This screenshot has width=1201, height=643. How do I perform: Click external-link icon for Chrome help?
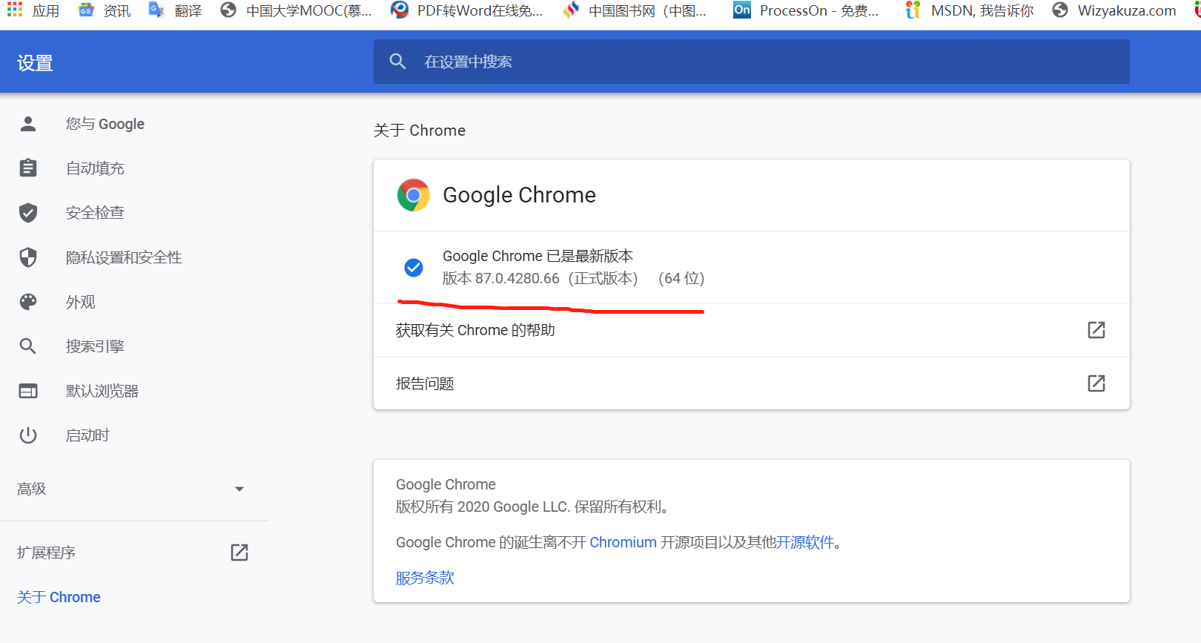tap(1096, 330)
